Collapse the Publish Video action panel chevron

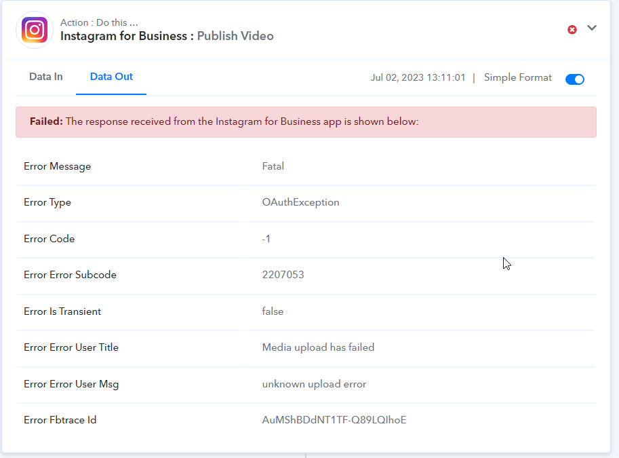(592, 28)
